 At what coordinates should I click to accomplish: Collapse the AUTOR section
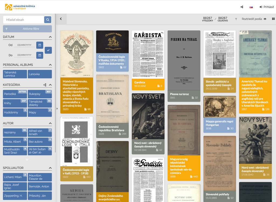50,123
